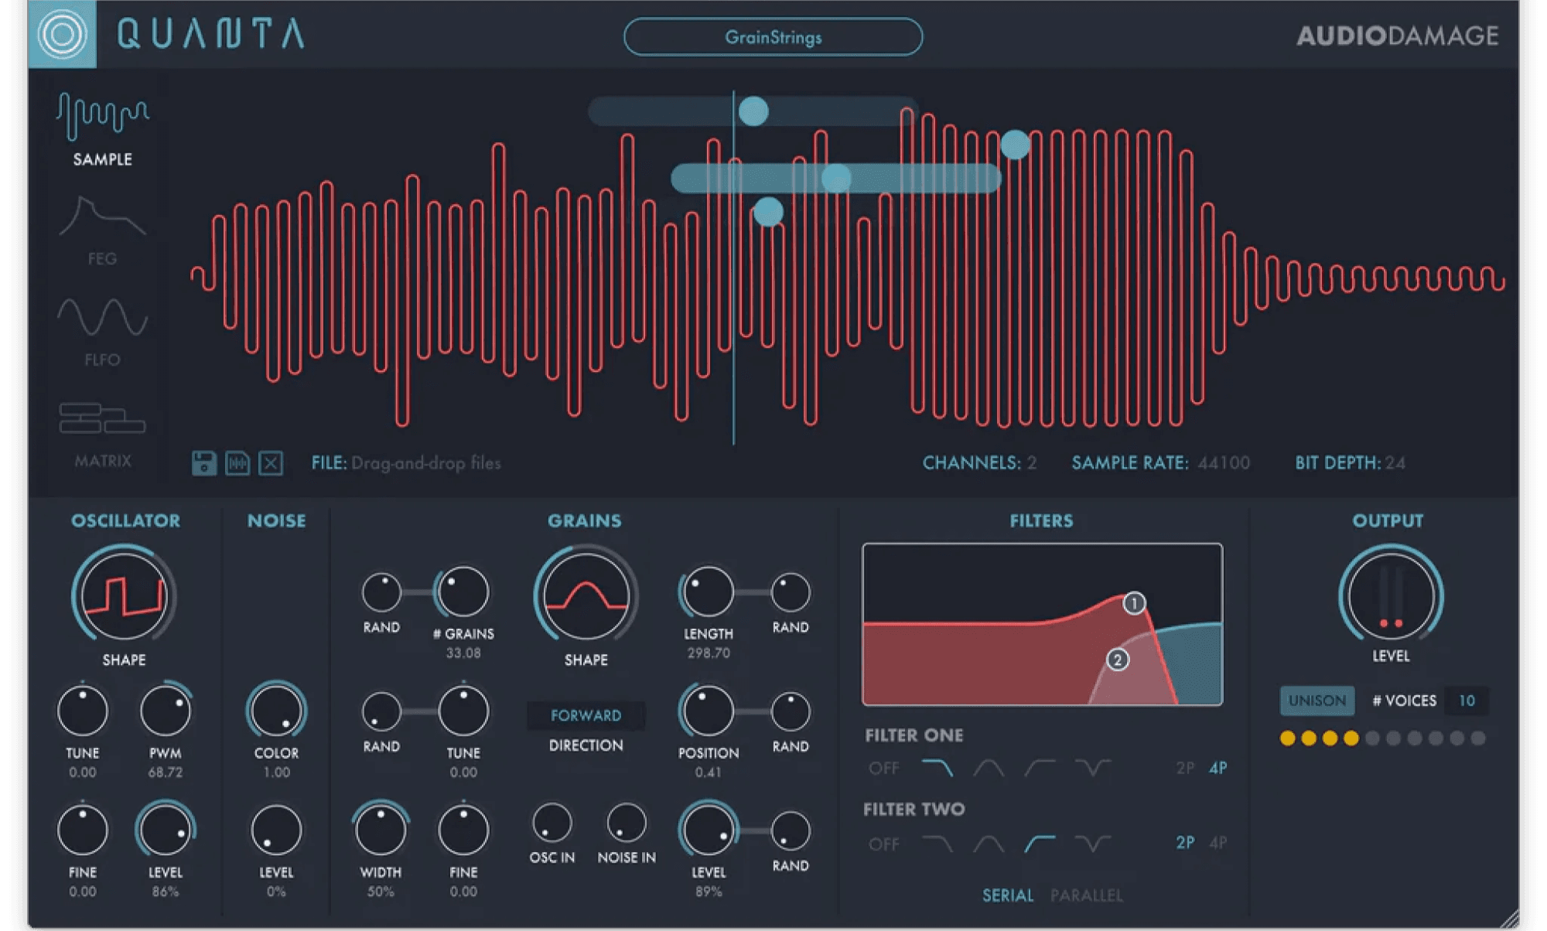1547x931 pixels.
Task: Select SERIAL filter routing
Action: [1007, 895]
